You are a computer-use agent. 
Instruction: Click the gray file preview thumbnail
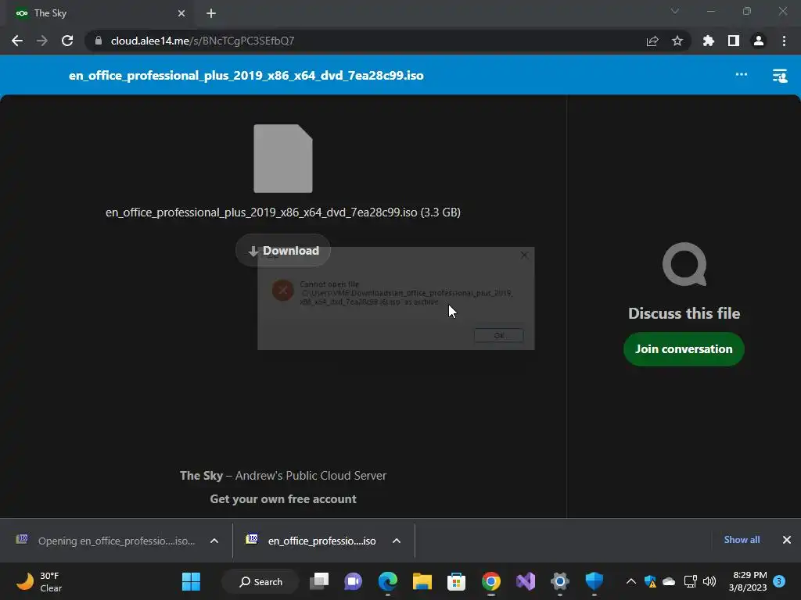pos(283,159)
